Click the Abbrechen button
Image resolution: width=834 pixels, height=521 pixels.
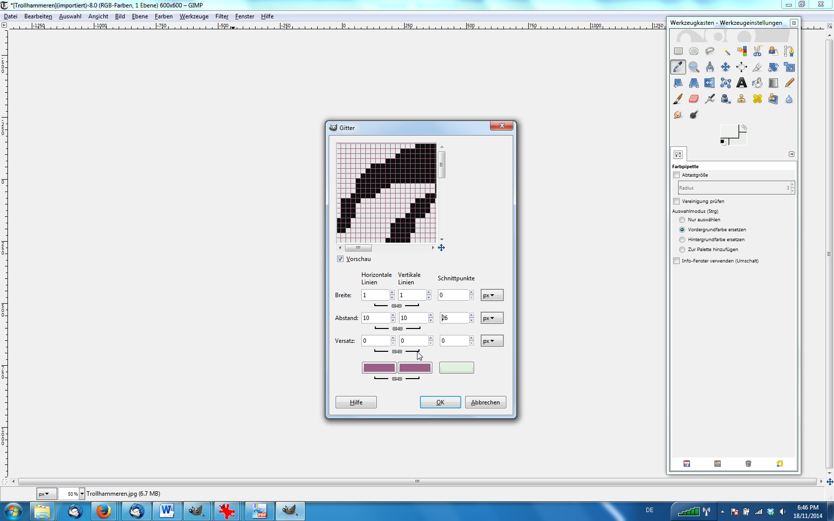pyautogui.click(x=485, y=402)
